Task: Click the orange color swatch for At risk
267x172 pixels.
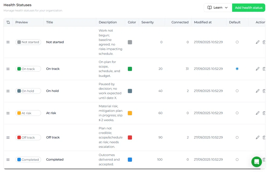Action: click(130, 113)
